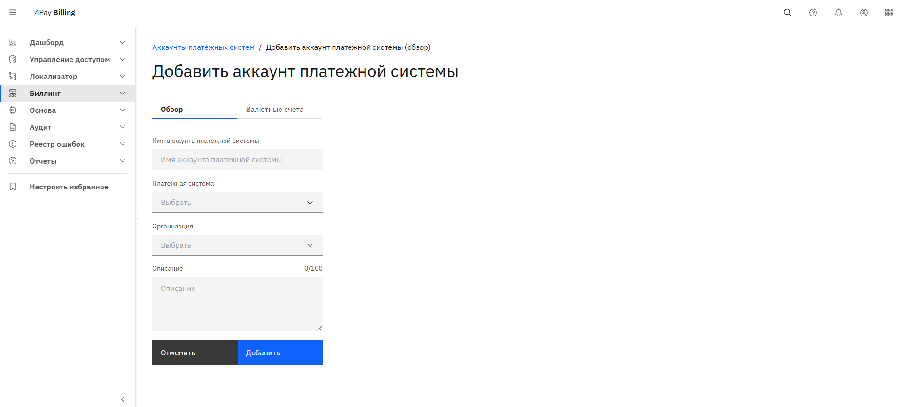Expand the Управление доступом section
The width and height of the screenshot is (901, 407).
123,60
